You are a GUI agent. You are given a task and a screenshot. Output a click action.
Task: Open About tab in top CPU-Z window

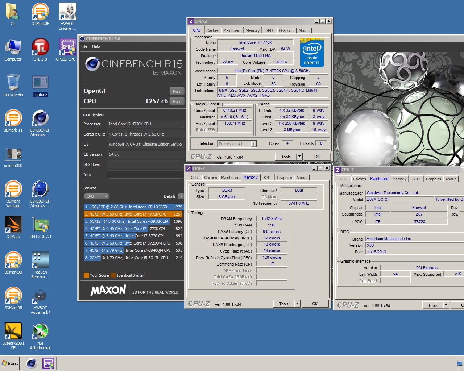(304, 30)
